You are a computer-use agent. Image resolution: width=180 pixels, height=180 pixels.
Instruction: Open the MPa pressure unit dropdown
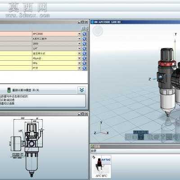click(79, 63)
